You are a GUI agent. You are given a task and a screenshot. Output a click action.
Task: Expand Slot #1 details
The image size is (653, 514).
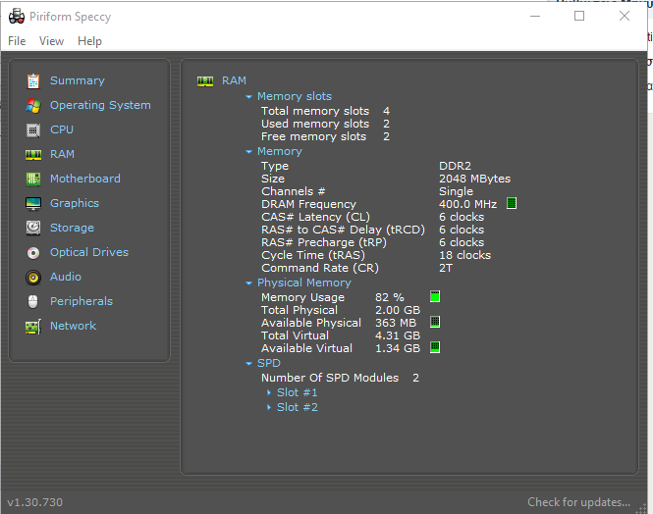[x=269, y=392]
